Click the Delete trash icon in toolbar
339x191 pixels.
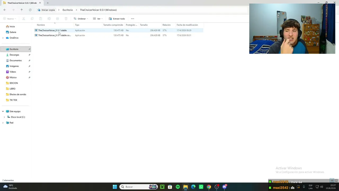point(66,19)
